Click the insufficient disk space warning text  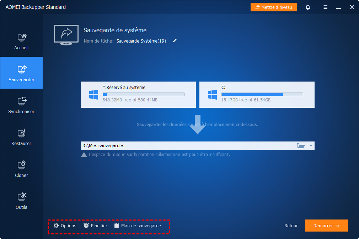[x=159, y=155]
